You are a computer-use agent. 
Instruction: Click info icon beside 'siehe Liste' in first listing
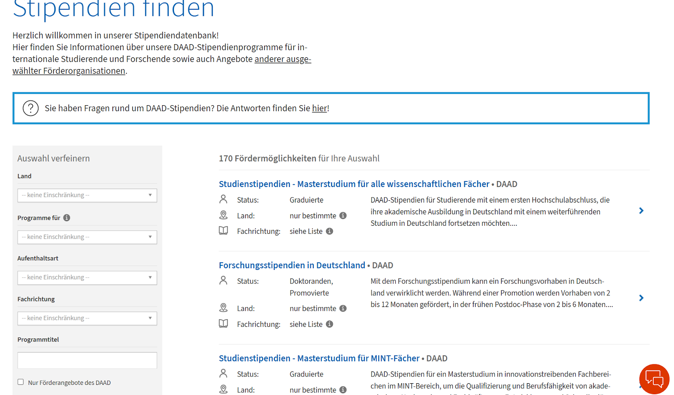329,231
